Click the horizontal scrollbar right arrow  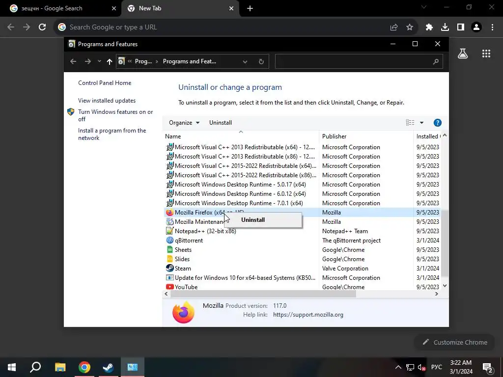[x=437, y=294]
